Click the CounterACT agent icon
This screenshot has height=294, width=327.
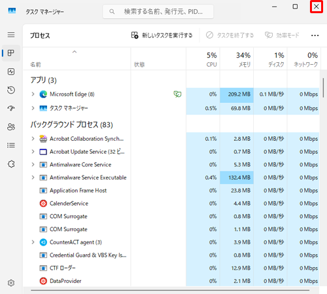click(43, 242)
